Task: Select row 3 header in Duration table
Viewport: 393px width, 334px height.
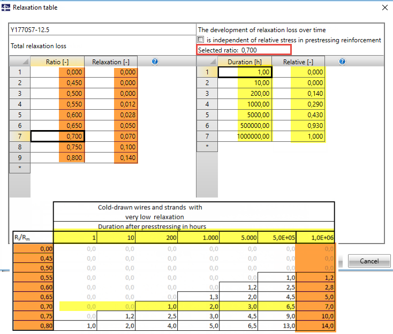Action: pos(207,94)
